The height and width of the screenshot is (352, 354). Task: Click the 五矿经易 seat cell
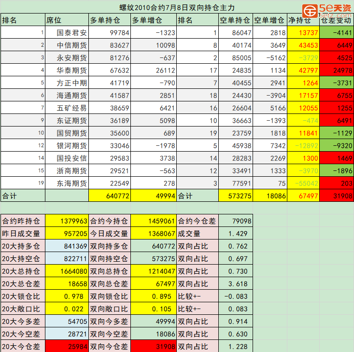point(67,108)
